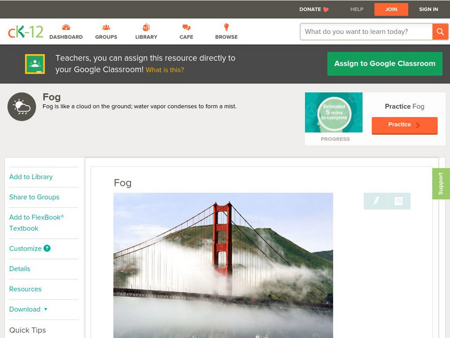Click the Fog description sentence
The width and height of the screenshot is (450, 338).
pyautogui.click(x=139, y=106)
